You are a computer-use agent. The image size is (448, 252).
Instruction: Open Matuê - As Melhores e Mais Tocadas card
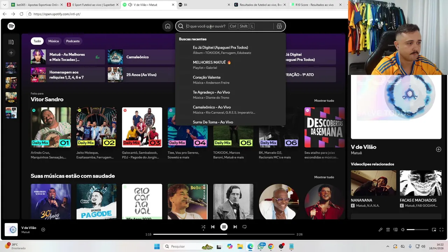coord(68,57)
